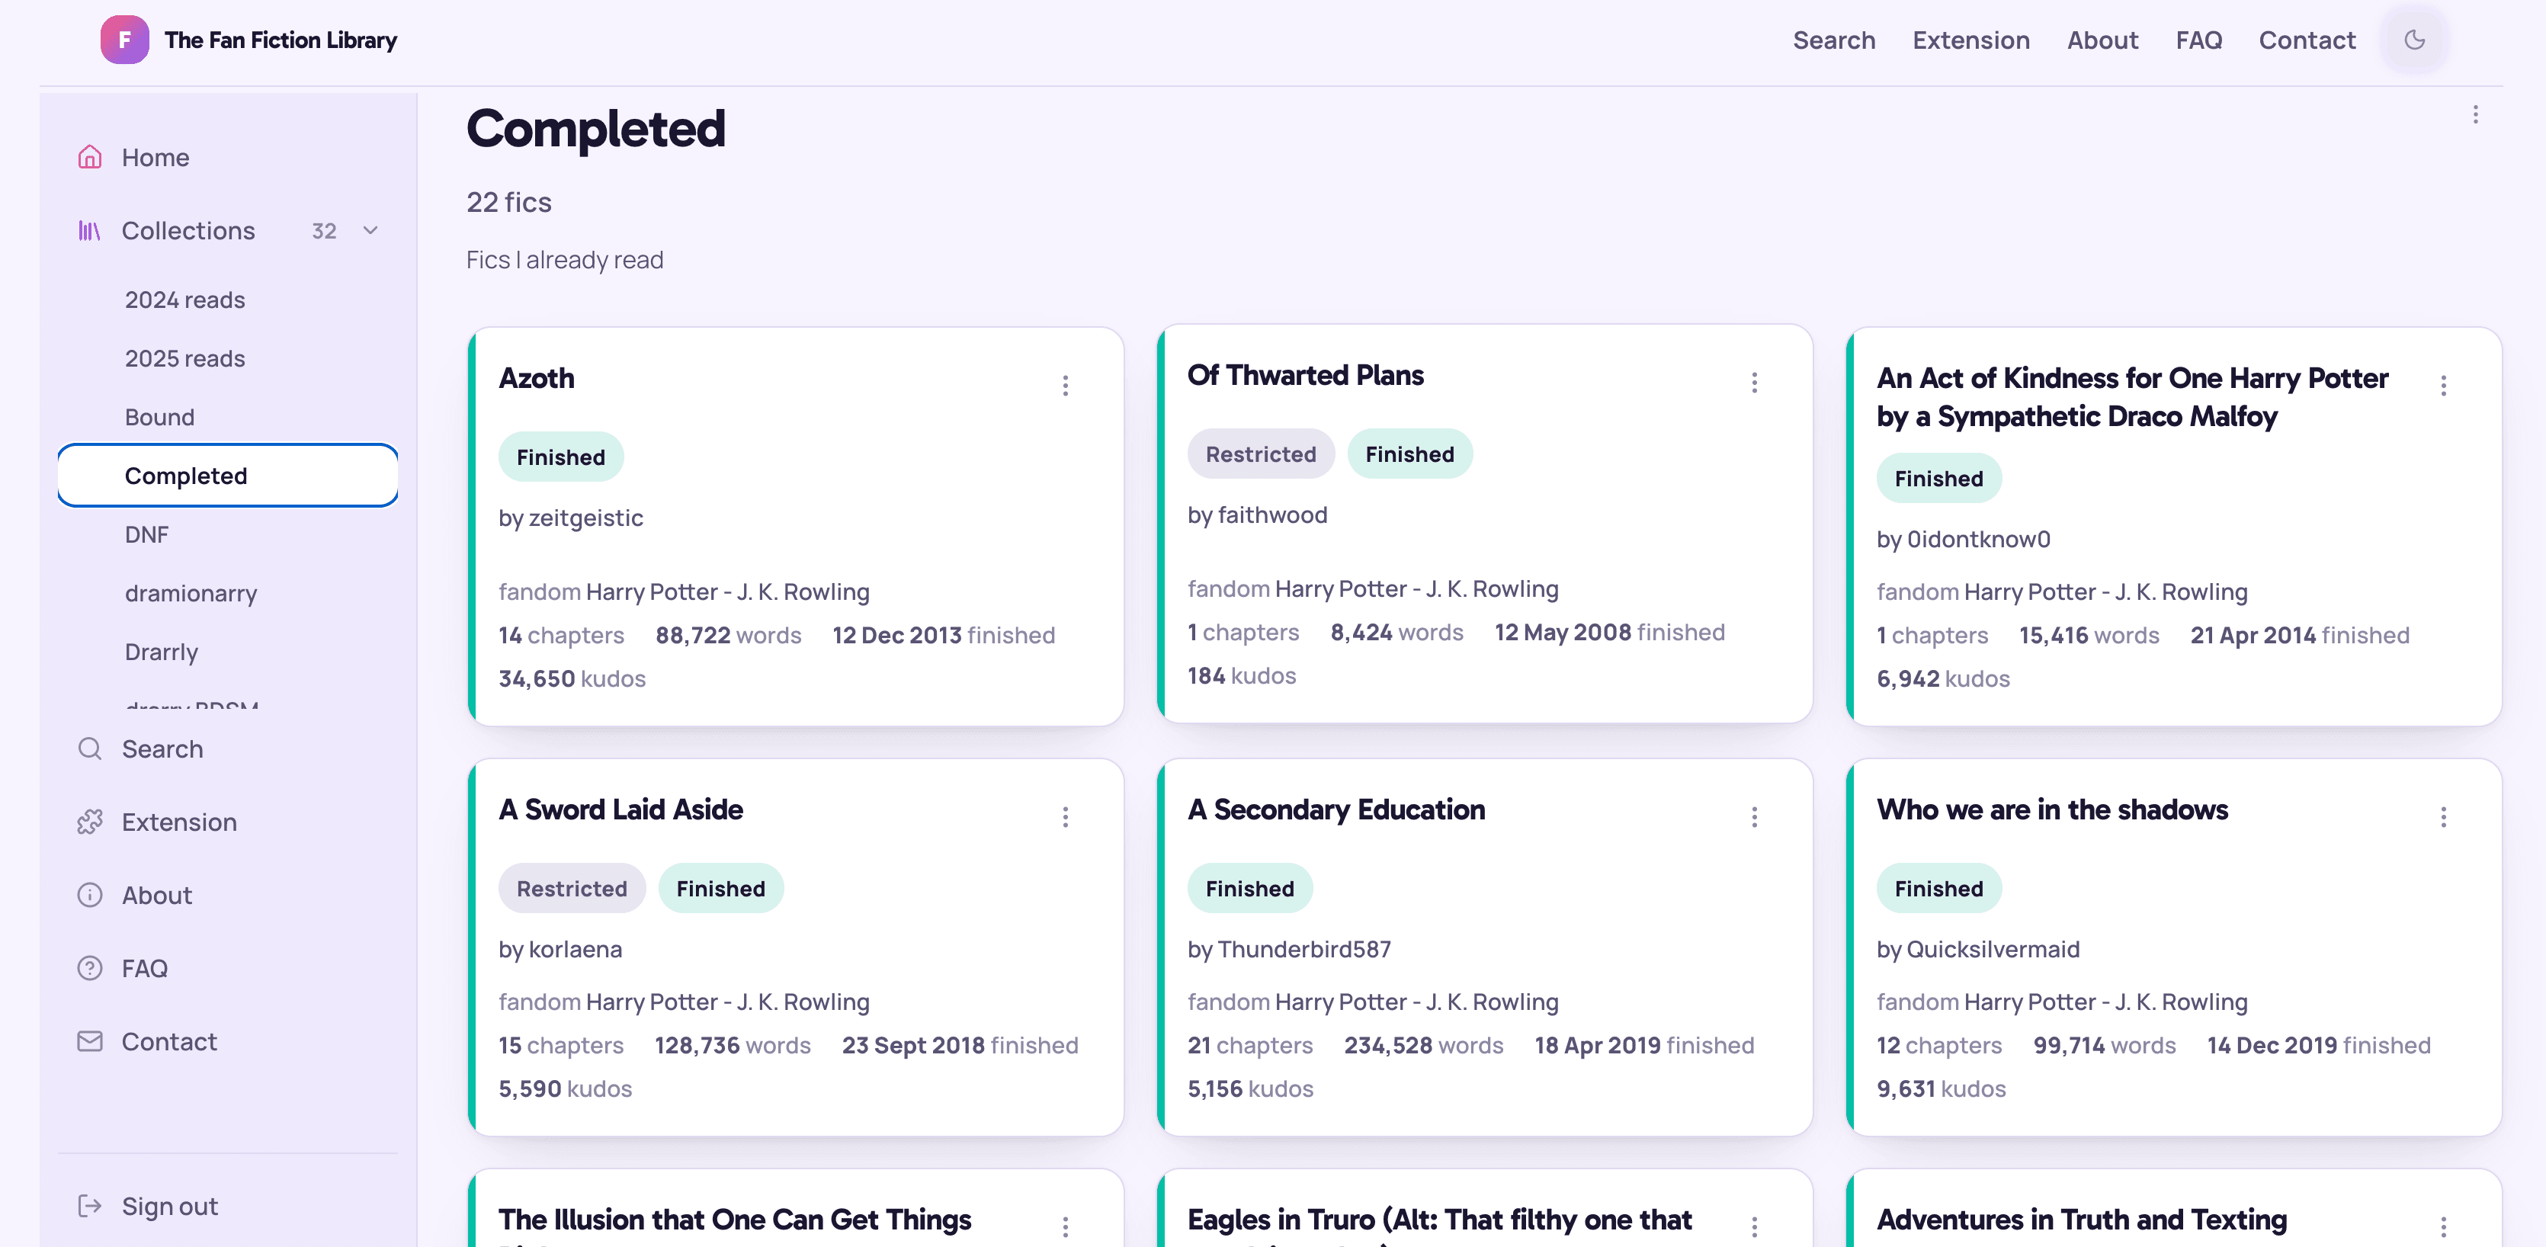Open Who we are in the shadows menu
The height and width of the screenshot is (1247, 2546).
tap(2443, 817)
